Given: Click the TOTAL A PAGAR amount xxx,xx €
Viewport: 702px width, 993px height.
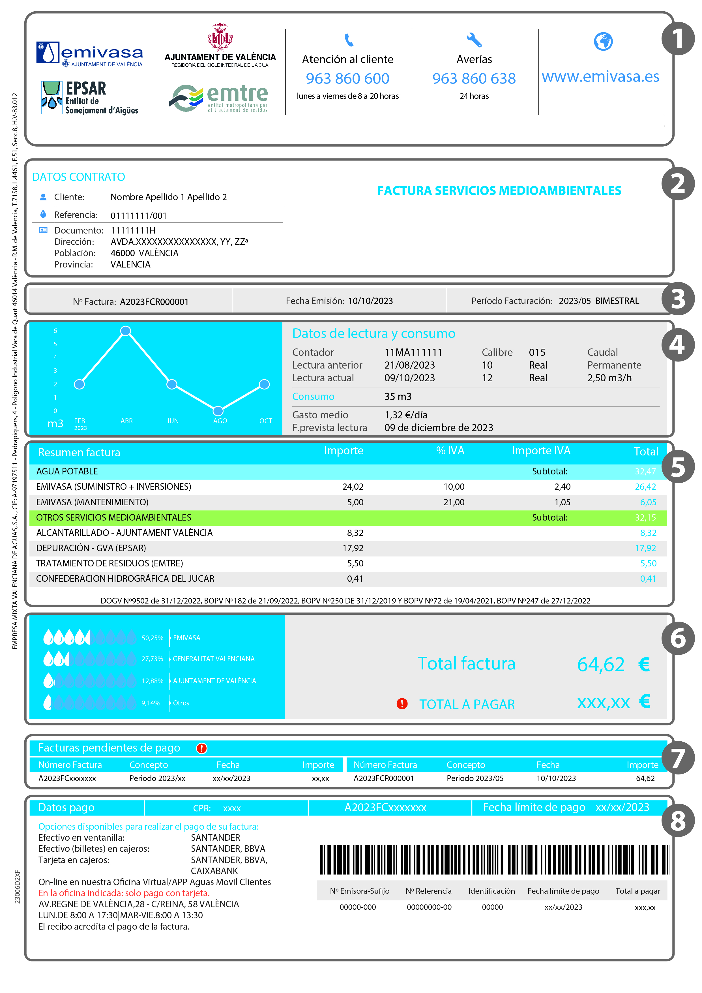Looking at the screenshot, I should [614, 702].
